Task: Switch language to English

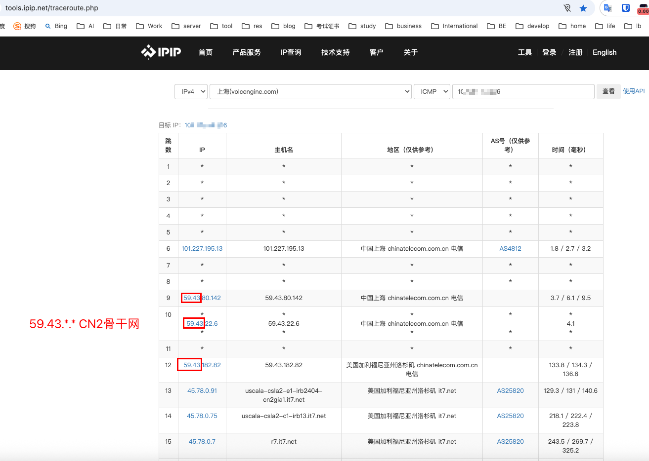Action: (x=605, y=52)
